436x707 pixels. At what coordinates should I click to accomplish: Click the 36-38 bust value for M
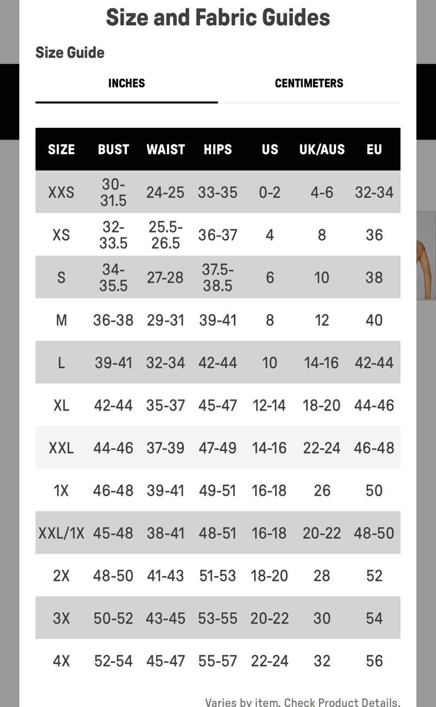[x=113, y=320]
